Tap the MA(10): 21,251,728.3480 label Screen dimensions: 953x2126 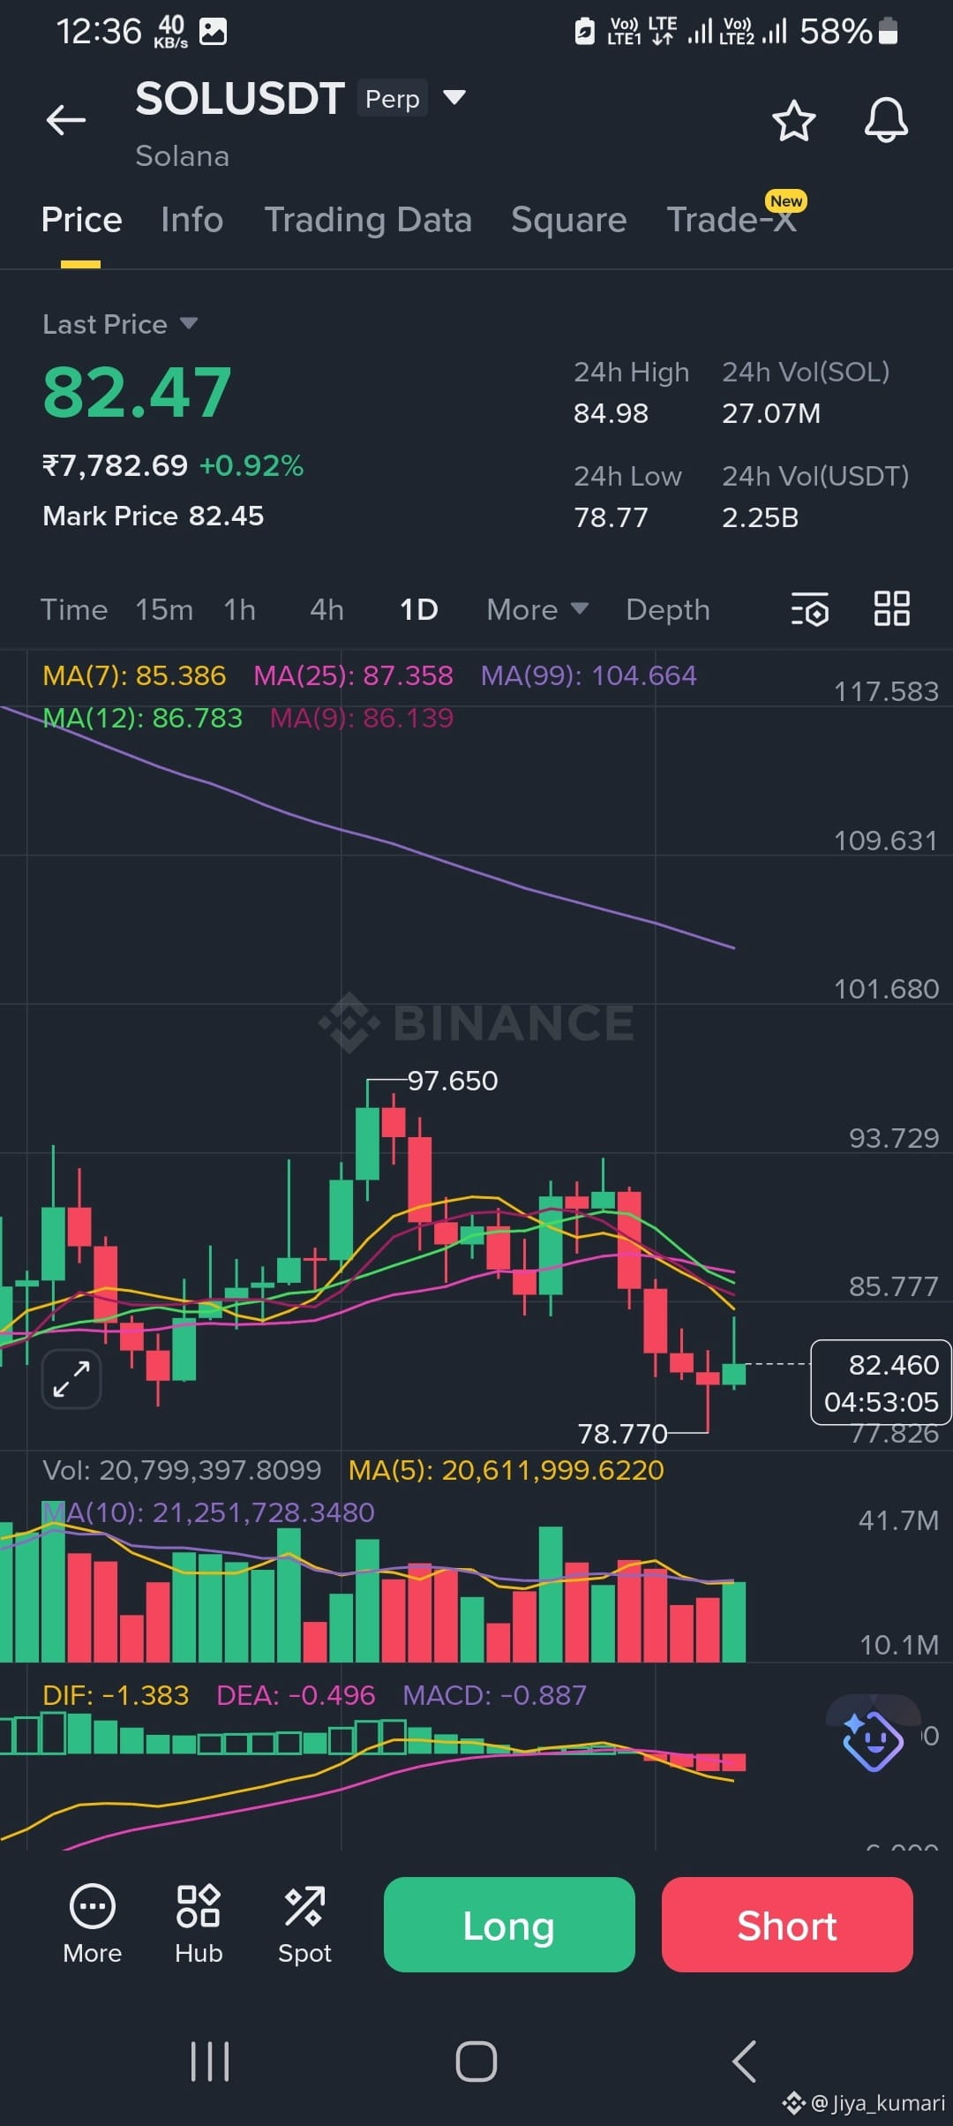(x=209, y=1512)
